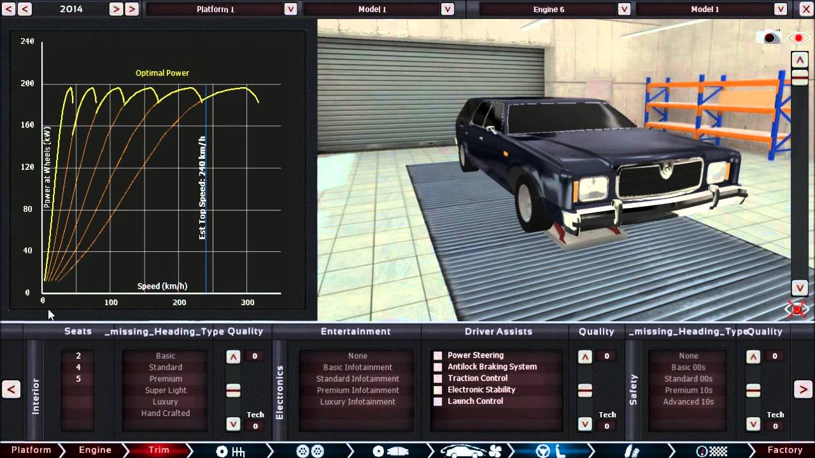Open the checkered flag testing tab
Screen dimensions: 815x458
711,451
